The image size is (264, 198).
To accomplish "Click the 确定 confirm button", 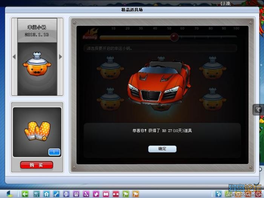I will (x=162, y=149).
